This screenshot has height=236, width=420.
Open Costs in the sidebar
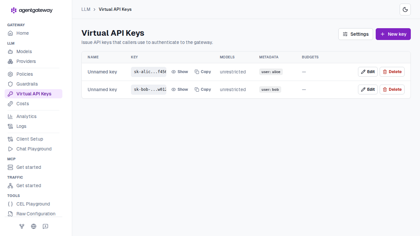pos(33,104)
